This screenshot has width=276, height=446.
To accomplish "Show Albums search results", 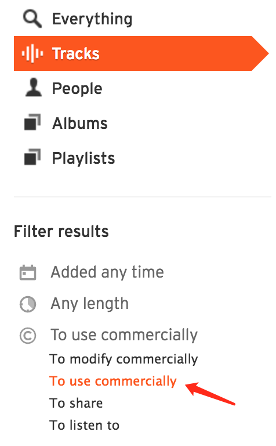I will pyautogui.click(x=80, y=123).
